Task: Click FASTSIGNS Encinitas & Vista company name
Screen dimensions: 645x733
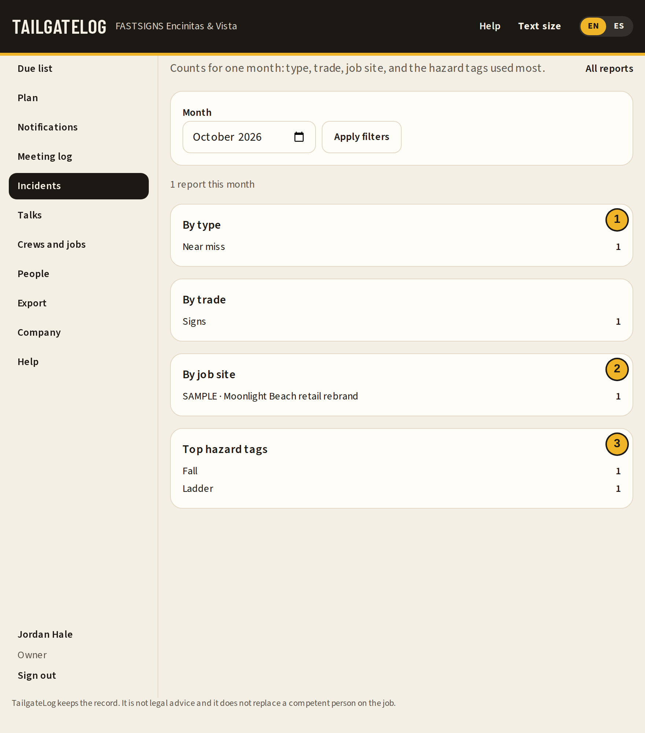Action: pyautogui.click(x=176, y=26)
